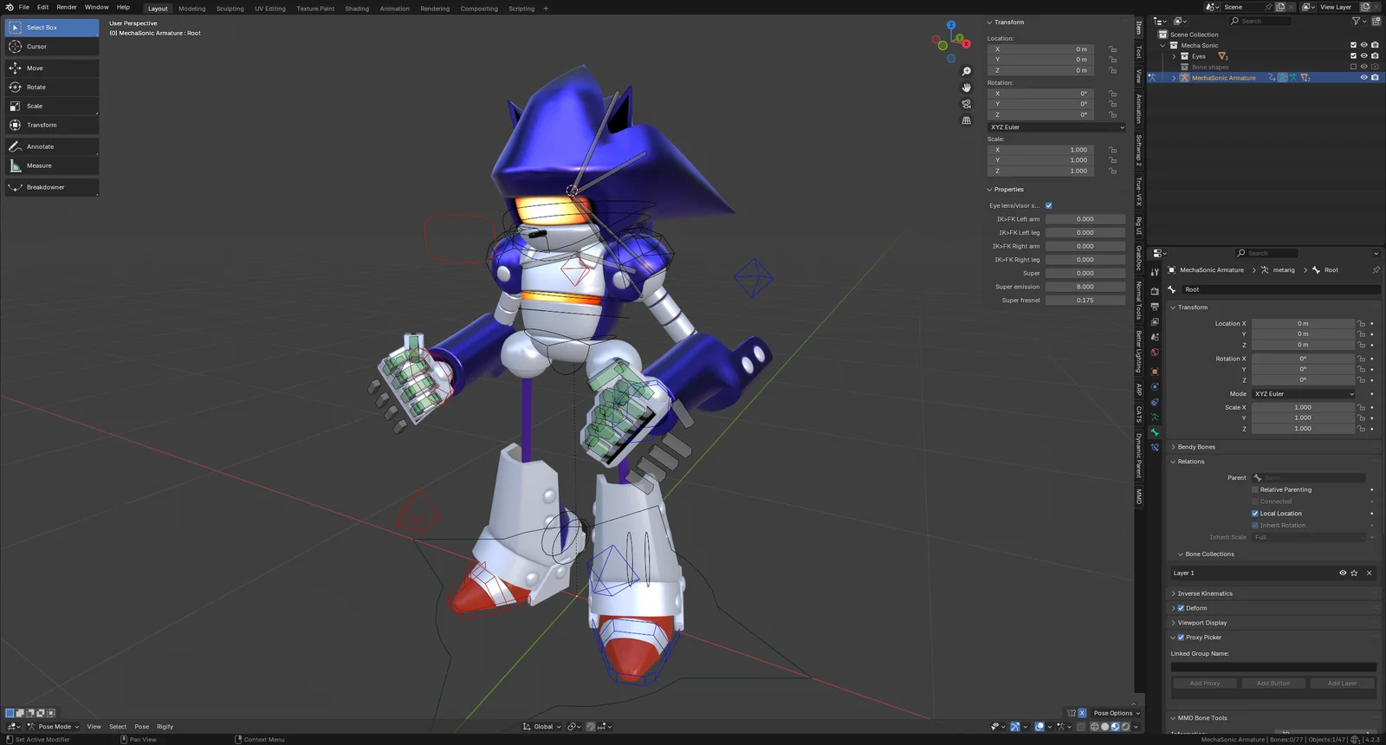Hide Mecha Sonic collection in viewport
The width and height of the screenshot is (1386, 745).
tap(1363, 45)
